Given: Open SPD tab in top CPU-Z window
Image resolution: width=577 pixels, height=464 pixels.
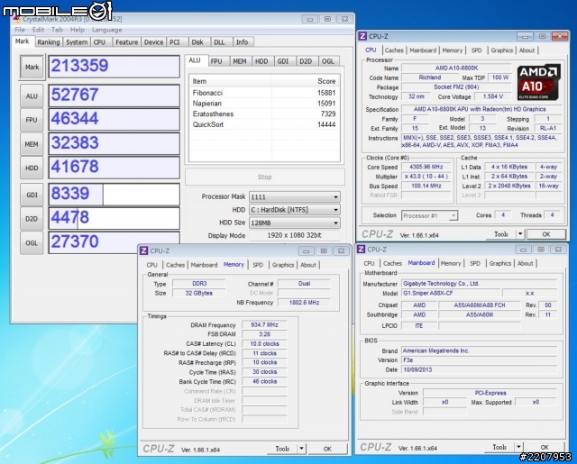Looking at the screenshot, I should (476, 50).
